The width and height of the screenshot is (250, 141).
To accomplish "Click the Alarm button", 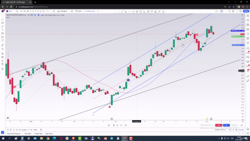I will [x=79, y=11].
